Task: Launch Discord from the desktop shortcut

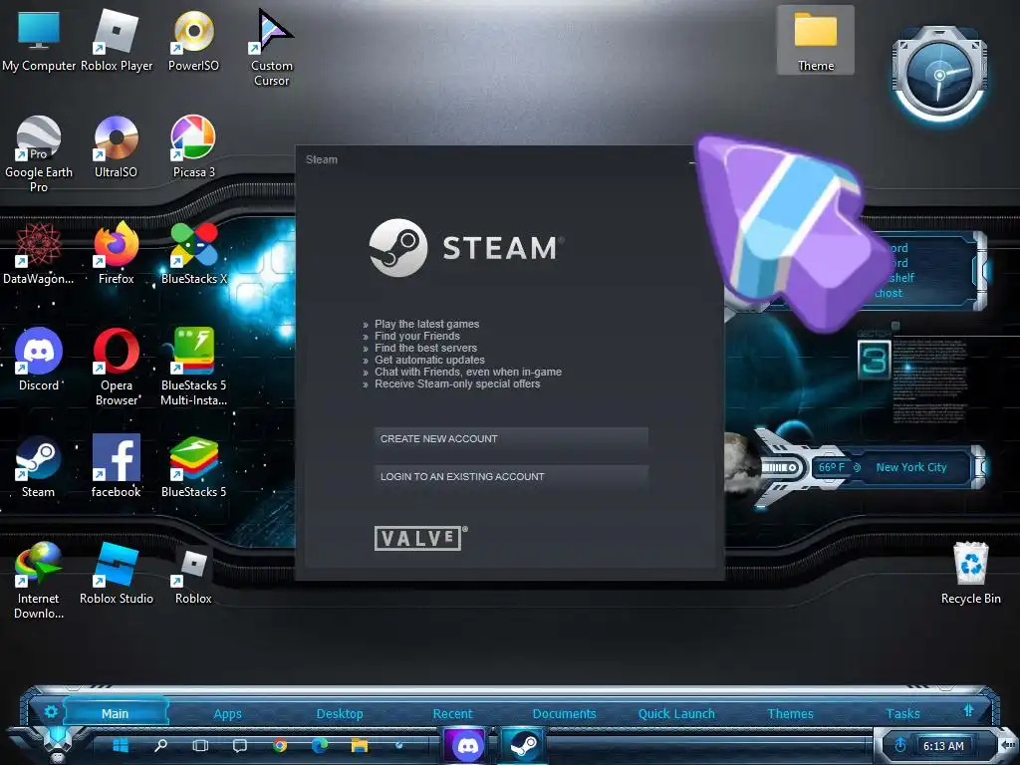Action: tap(39, 360)
